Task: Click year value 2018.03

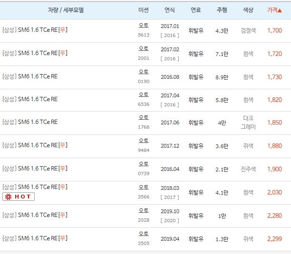Action: (x=170, y=188)
